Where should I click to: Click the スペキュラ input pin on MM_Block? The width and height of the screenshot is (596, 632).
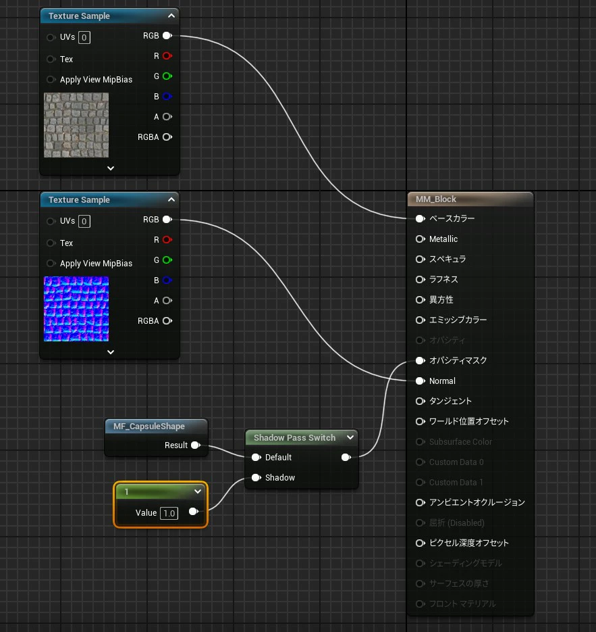click(420, 259)
